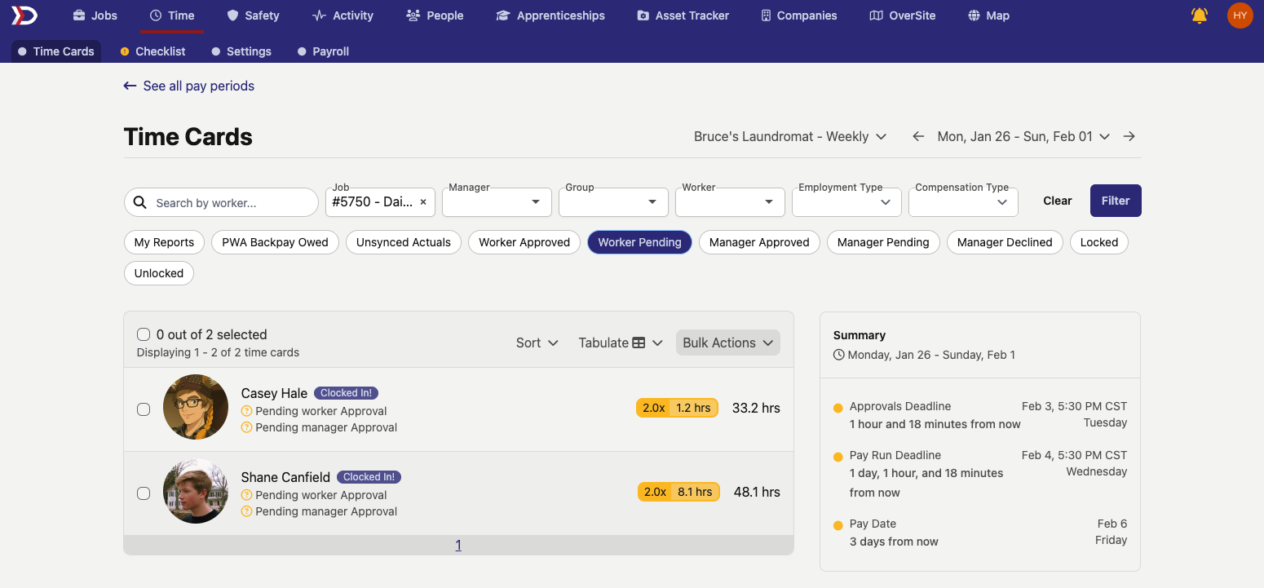Click the notification bell icon

coord(1199,15)
